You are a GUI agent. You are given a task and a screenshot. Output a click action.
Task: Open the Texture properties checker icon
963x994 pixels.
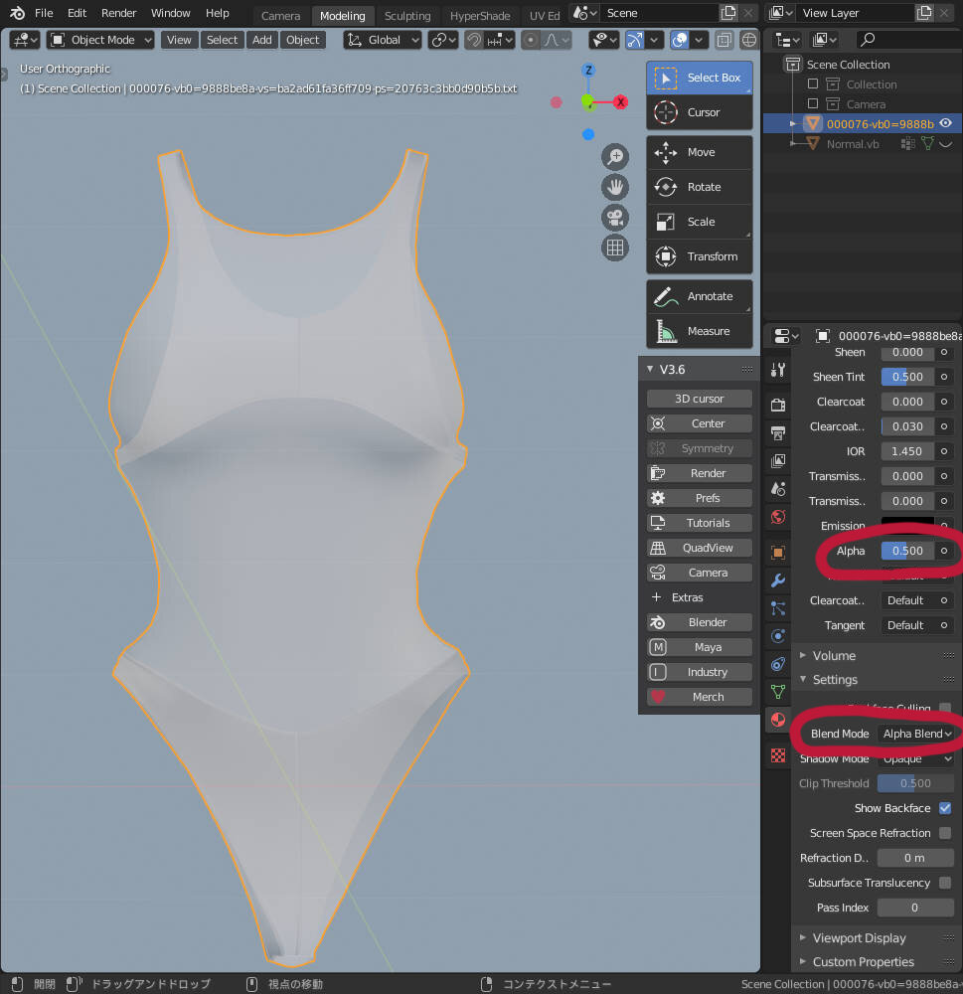point(778,755)
